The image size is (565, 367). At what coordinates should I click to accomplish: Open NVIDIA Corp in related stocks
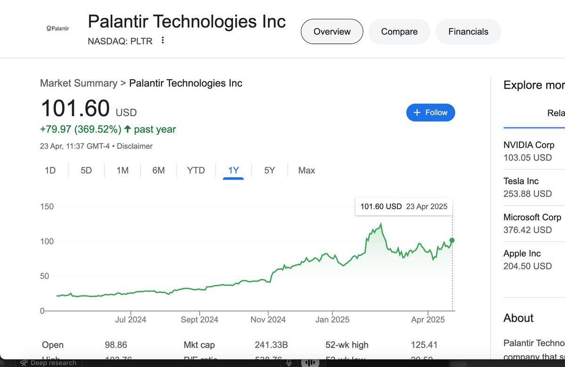pyautogui.click(x=529, y=151)
